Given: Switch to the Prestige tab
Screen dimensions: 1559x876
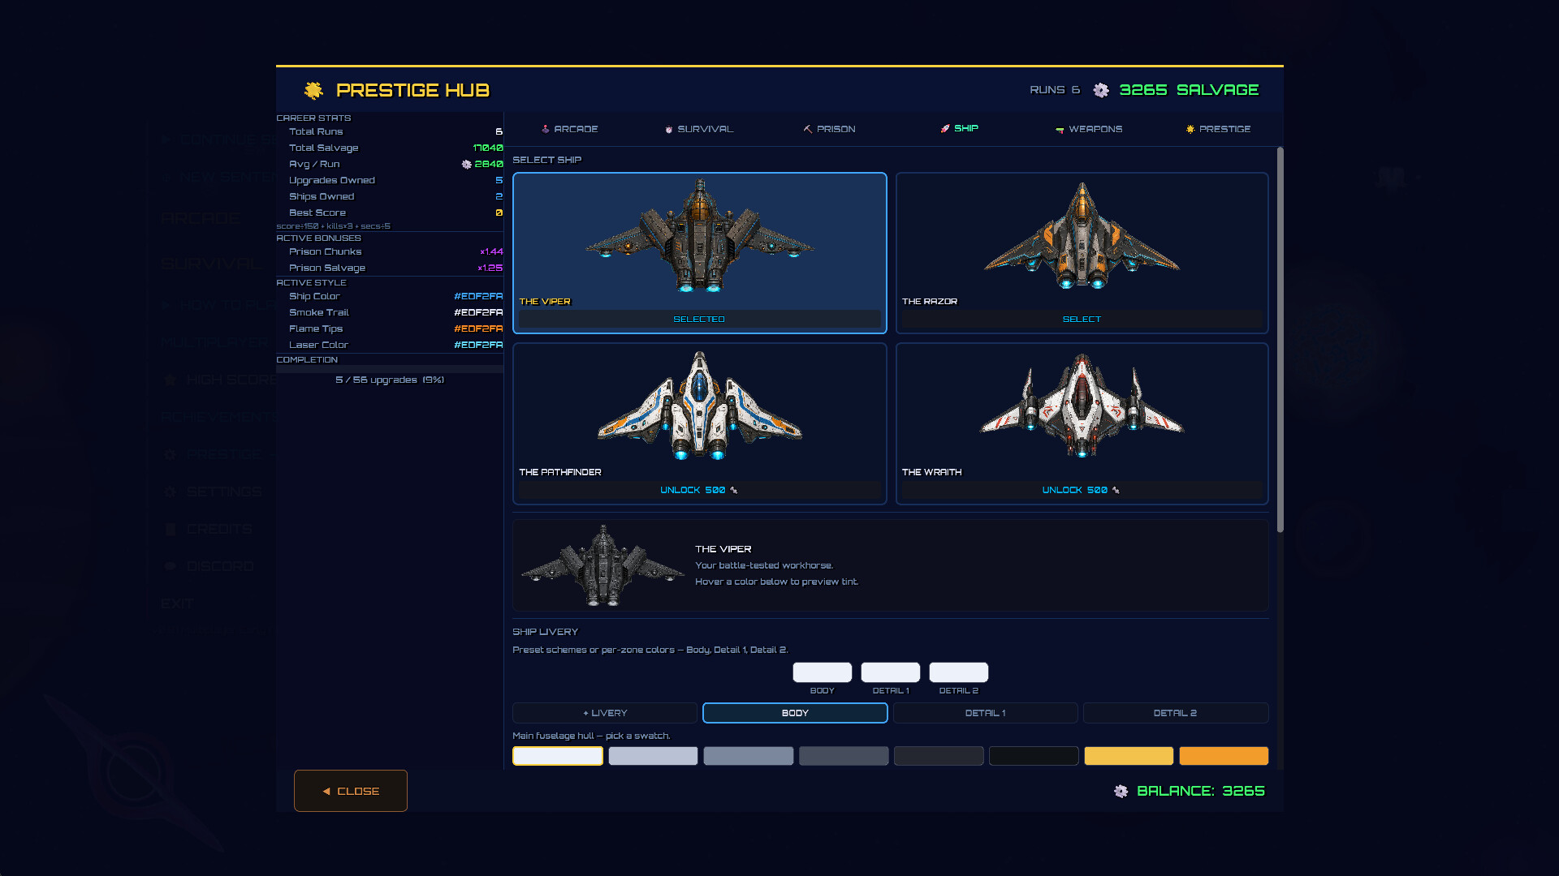Looking at the screenshot, I should click(1218, 129).
